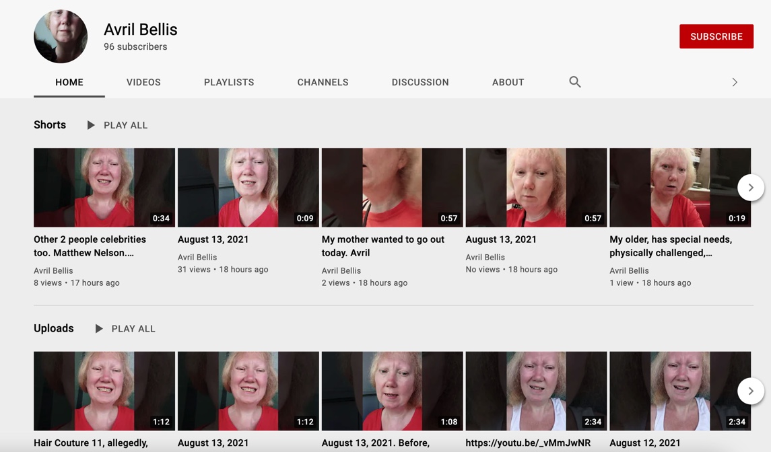Click the Avril Bellis channel avatar
The width and height of the screenshot is (771, 452).
tap(61, 36)
